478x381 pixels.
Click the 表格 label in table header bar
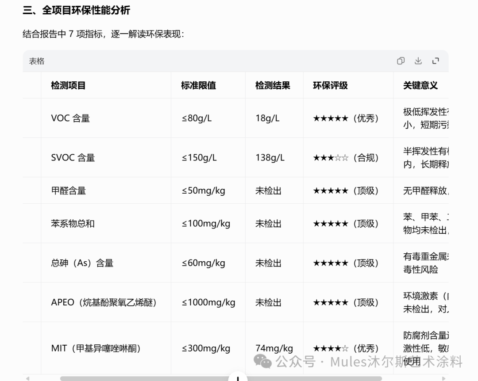pyautogui.click(x=37, y=61)
